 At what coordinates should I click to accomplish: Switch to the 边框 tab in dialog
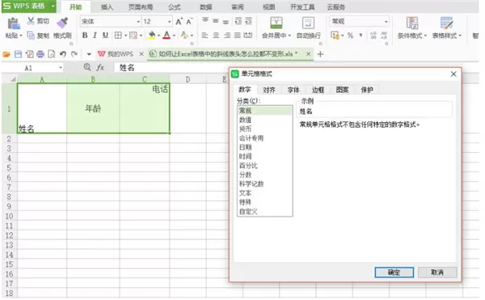pos(318,90)
